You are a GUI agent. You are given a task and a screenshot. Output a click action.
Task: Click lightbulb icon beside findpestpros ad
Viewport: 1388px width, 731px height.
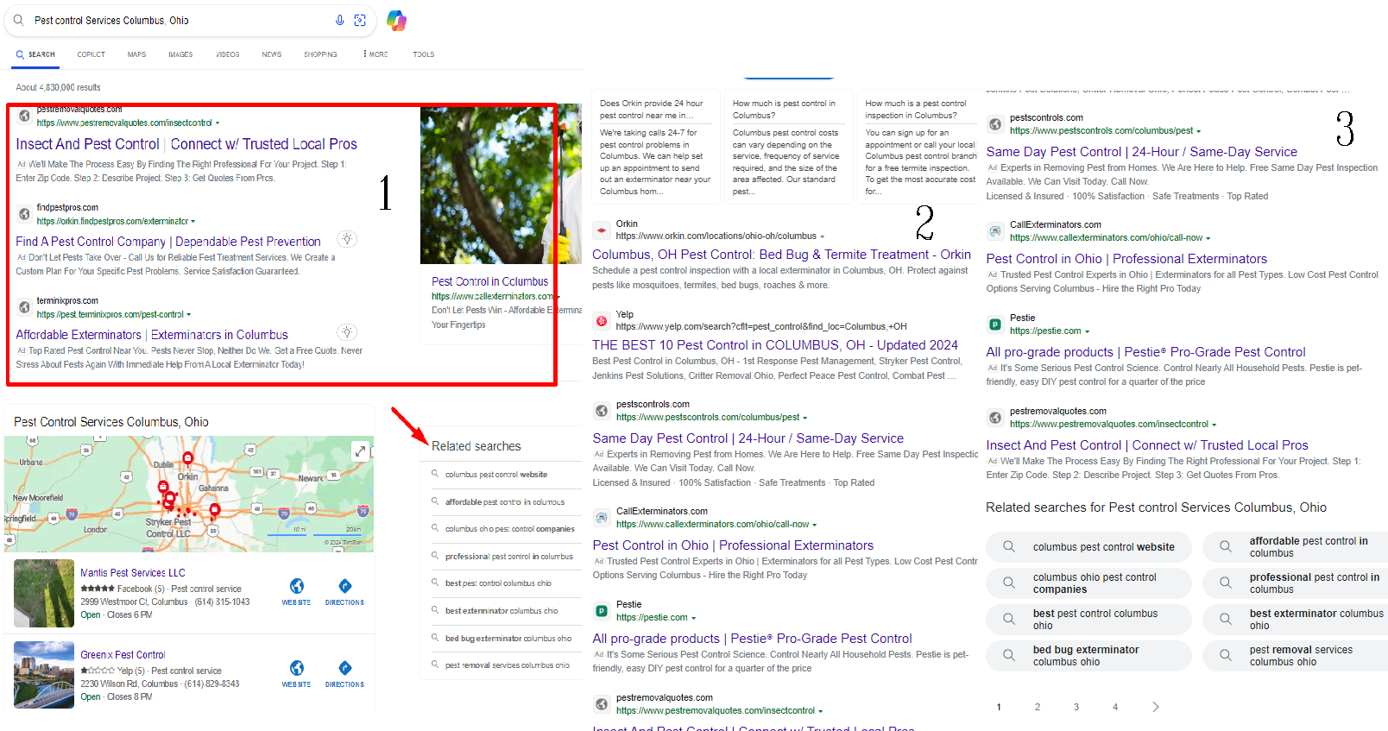click(347, 239)
